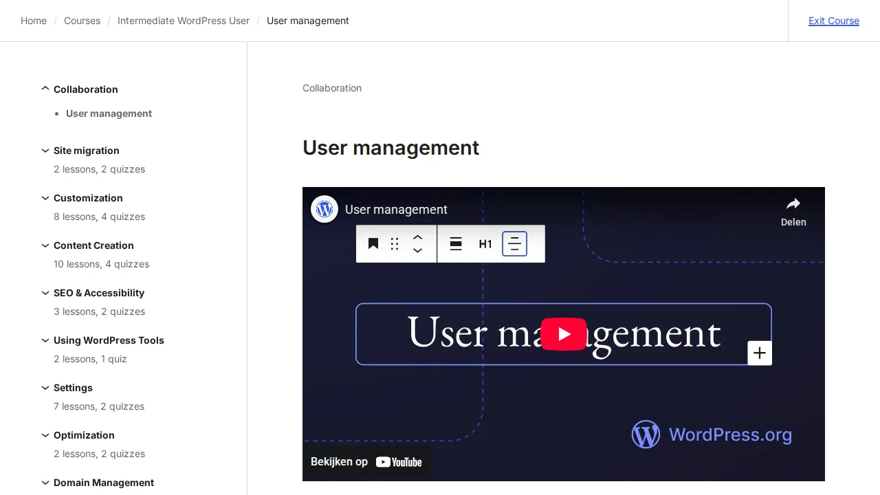Click the block inserter plus icon
Screen dimensions: 880x495
click(760, 353)
